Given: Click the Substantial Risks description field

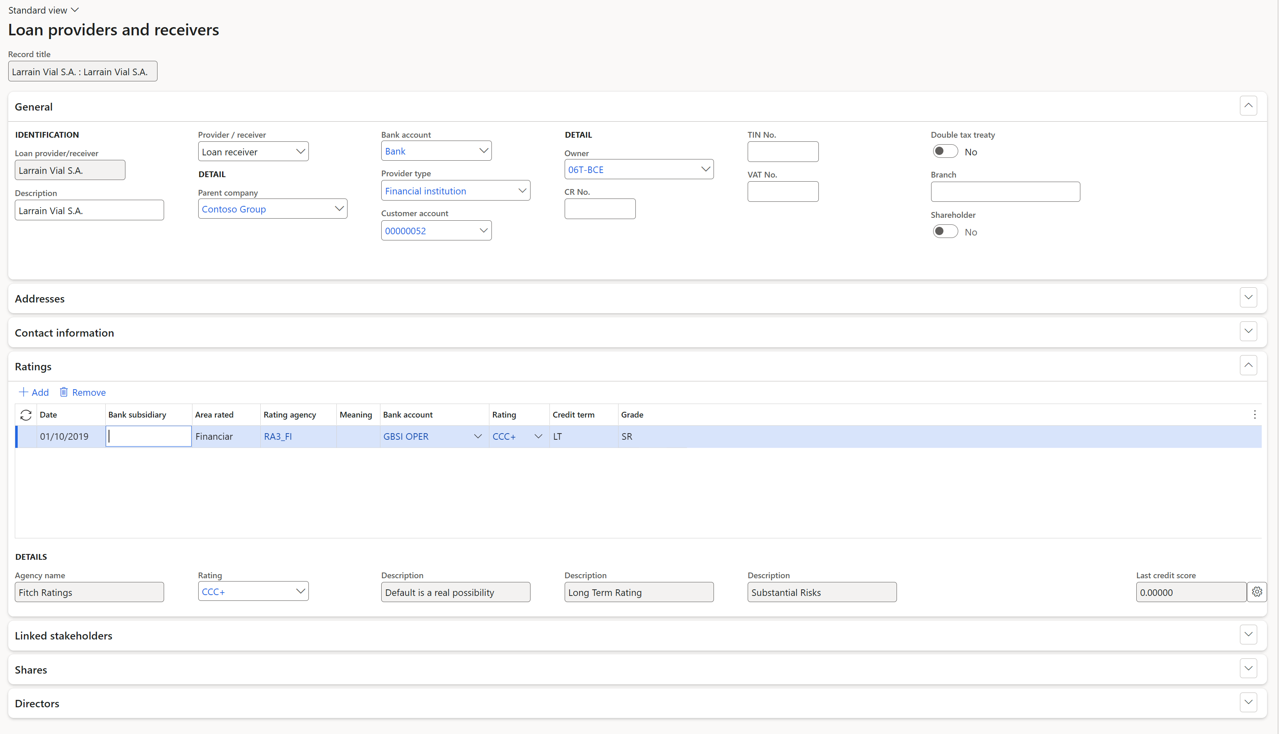Looking at the screenshot, I should click(x=822, y=592).
